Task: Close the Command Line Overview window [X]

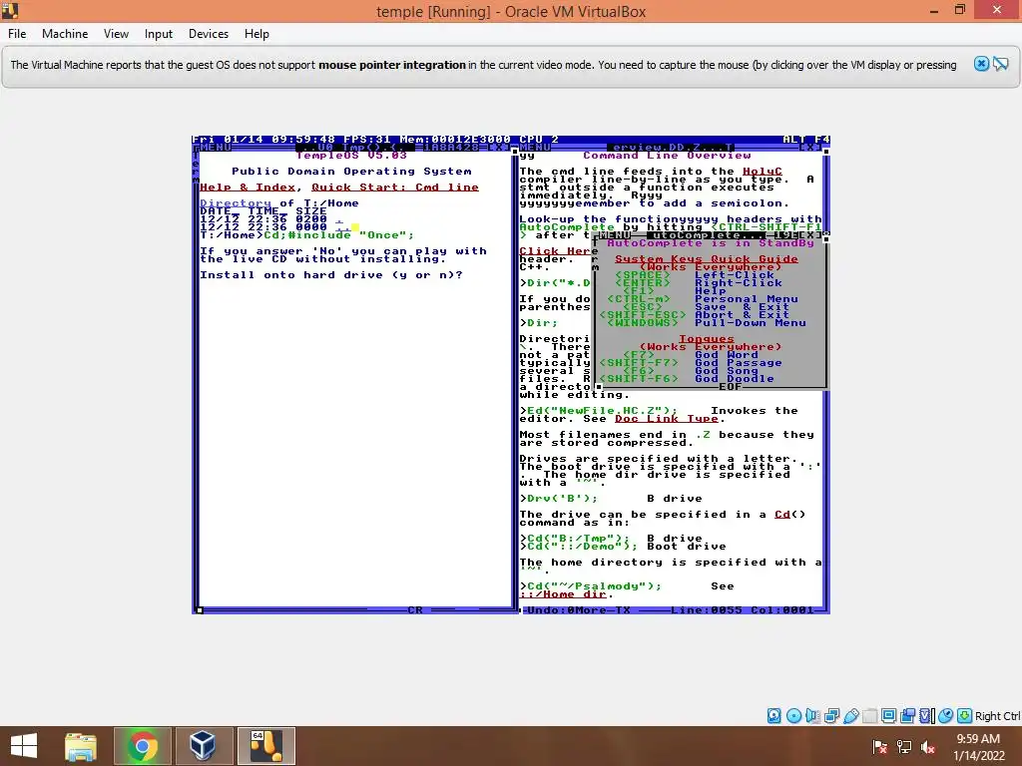Action: [x=810, y=148]
